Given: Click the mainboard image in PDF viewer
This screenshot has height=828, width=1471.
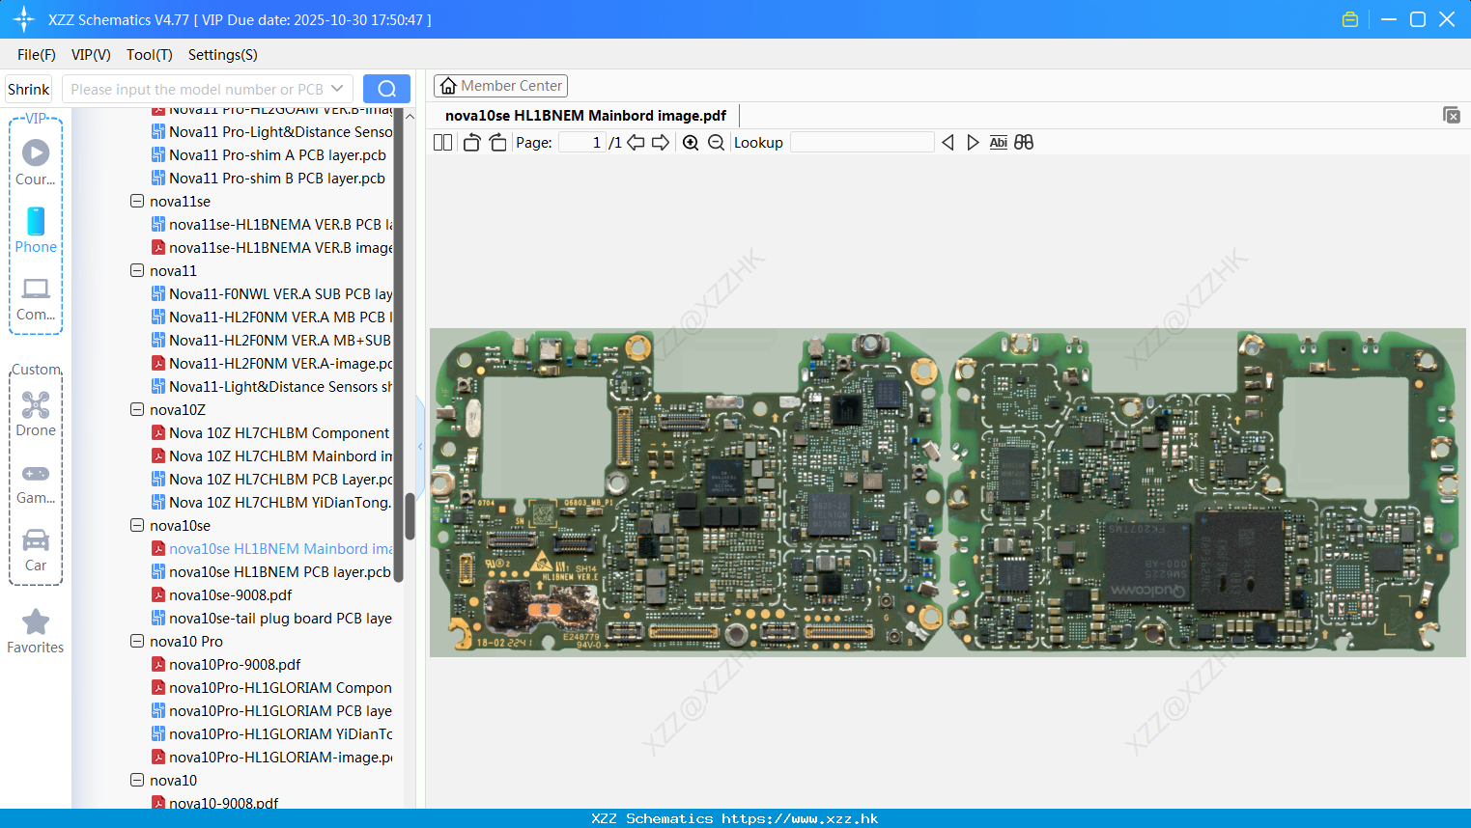Looking at the screenshot, I should tap(948, 492).
